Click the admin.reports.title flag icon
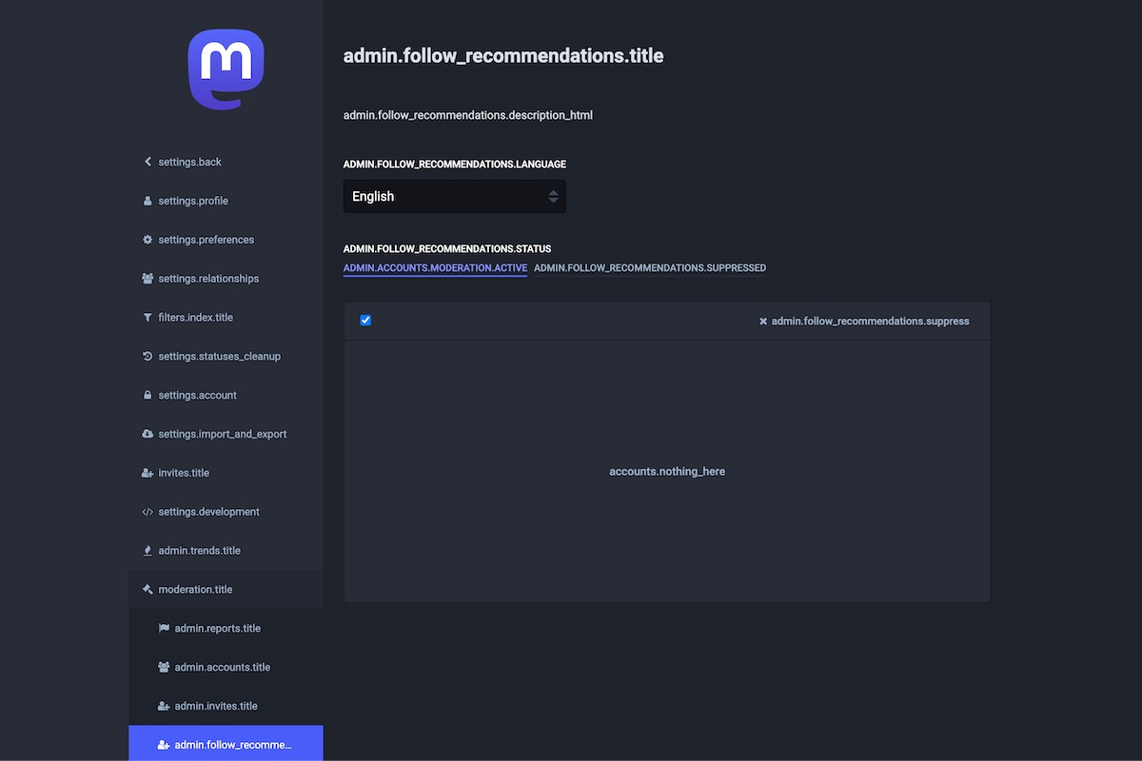 pyautogui.click(x=164, y=629)
